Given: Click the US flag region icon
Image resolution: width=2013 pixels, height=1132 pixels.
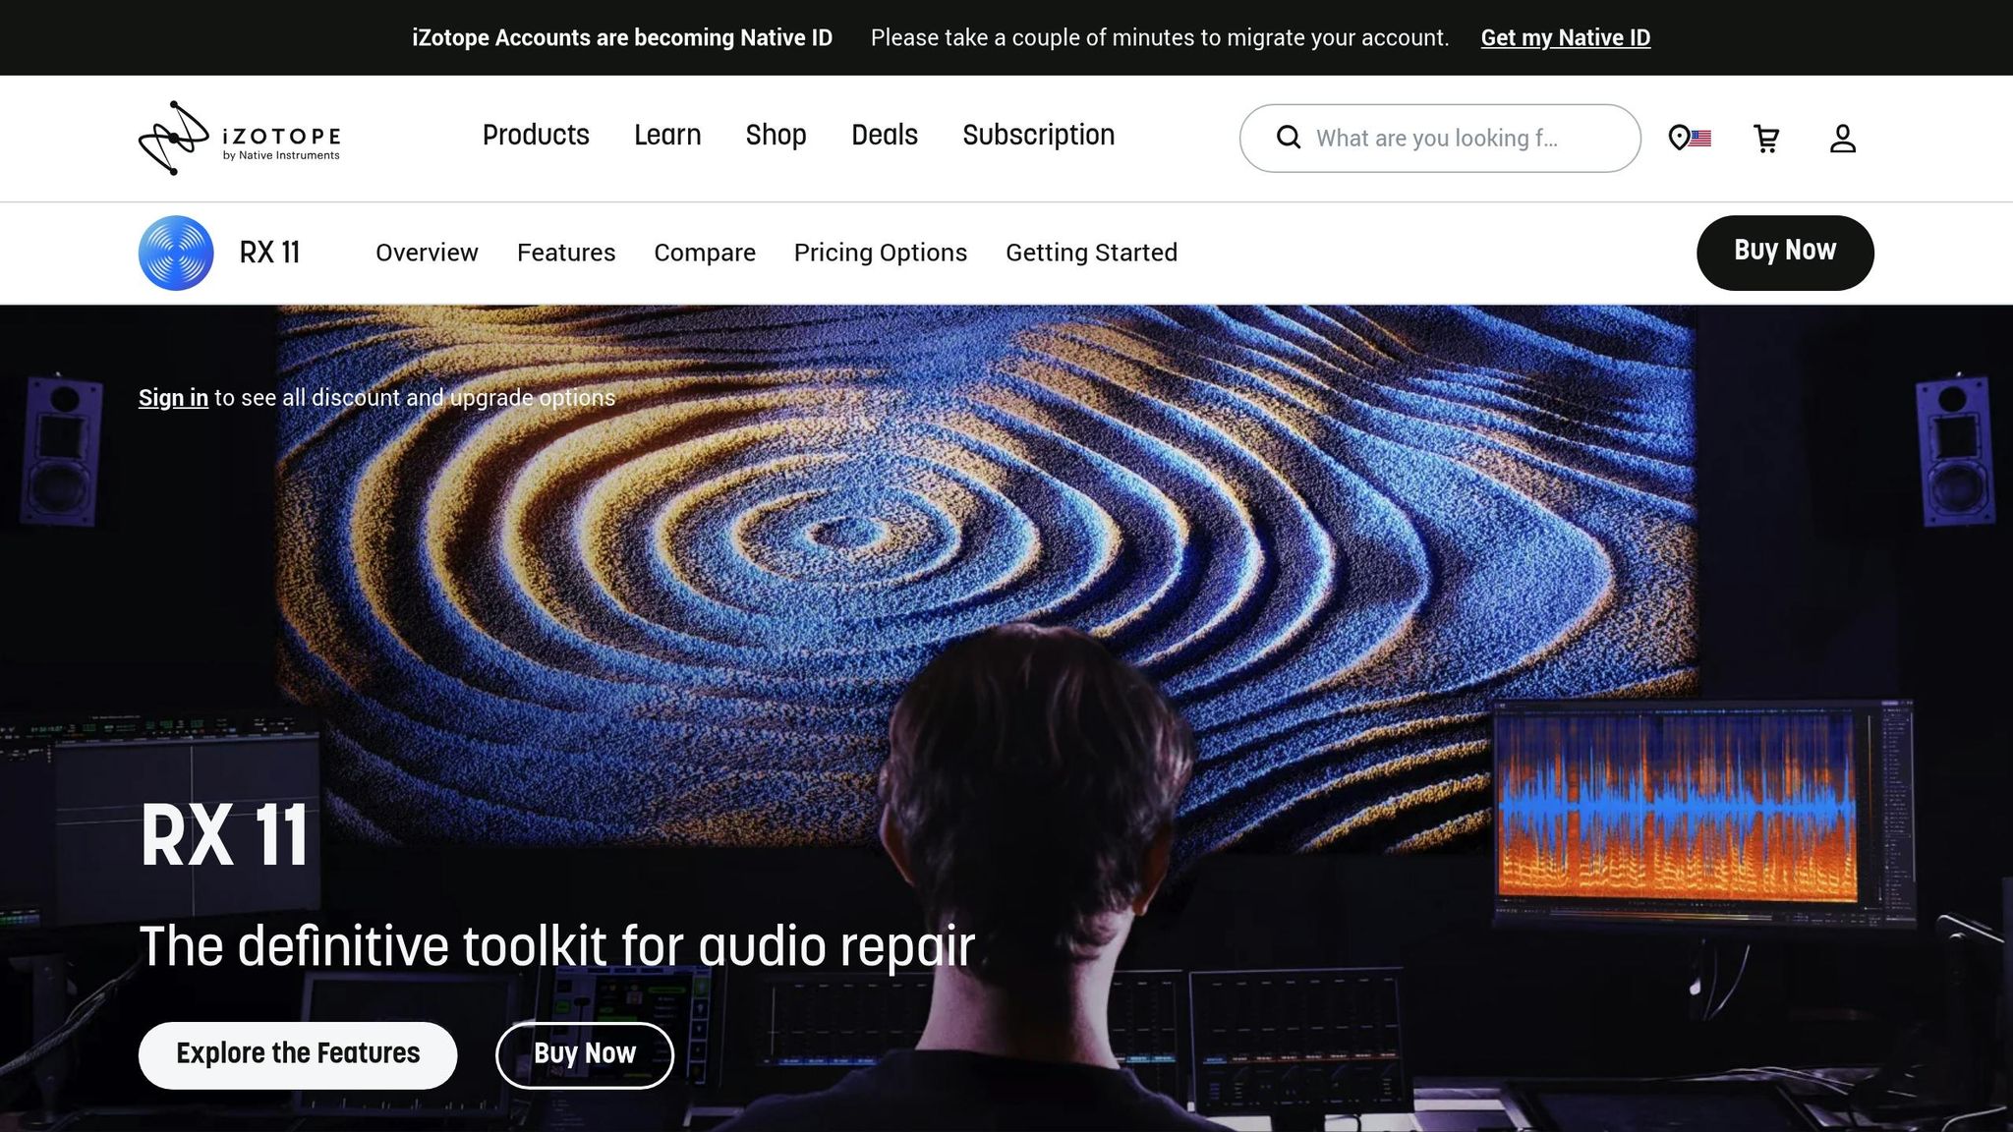Looking at the screenshot, I should click(1700, 138).
